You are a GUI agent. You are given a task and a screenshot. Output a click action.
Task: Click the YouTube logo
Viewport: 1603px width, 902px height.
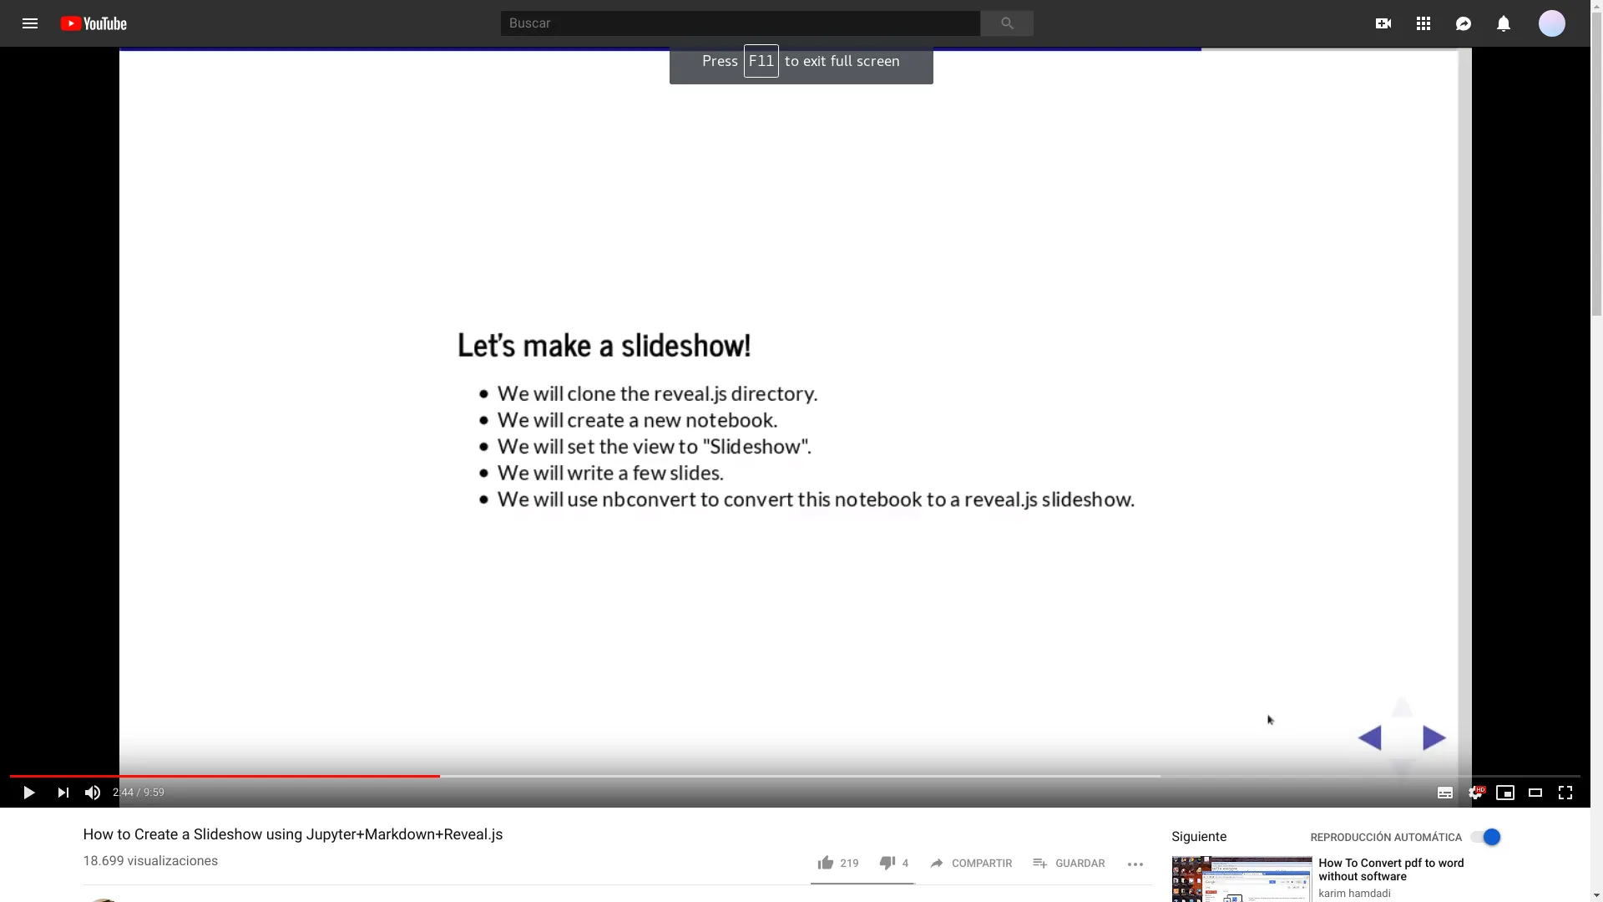click(94, 23)
